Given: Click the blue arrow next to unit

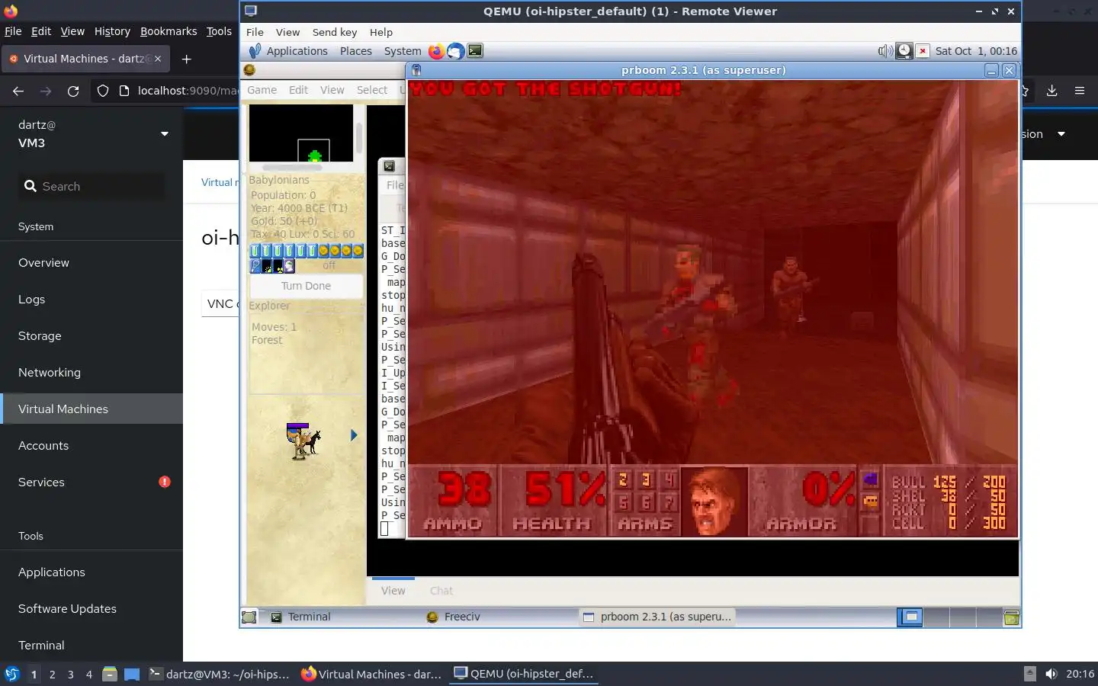Looking at the screenshot, I should pos(354,435).
